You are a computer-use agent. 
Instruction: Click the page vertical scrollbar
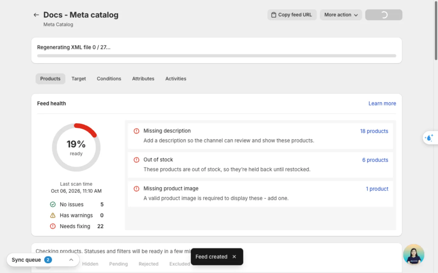[x=436, y=31]
